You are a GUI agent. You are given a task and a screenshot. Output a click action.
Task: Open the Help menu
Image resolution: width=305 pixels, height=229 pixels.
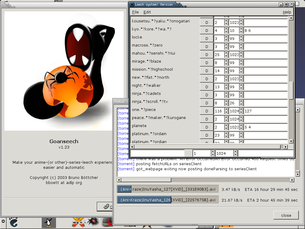[287, 12]
